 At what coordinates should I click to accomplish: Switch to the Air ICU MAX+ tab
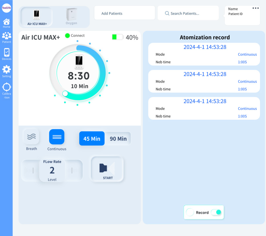point(37,17)
